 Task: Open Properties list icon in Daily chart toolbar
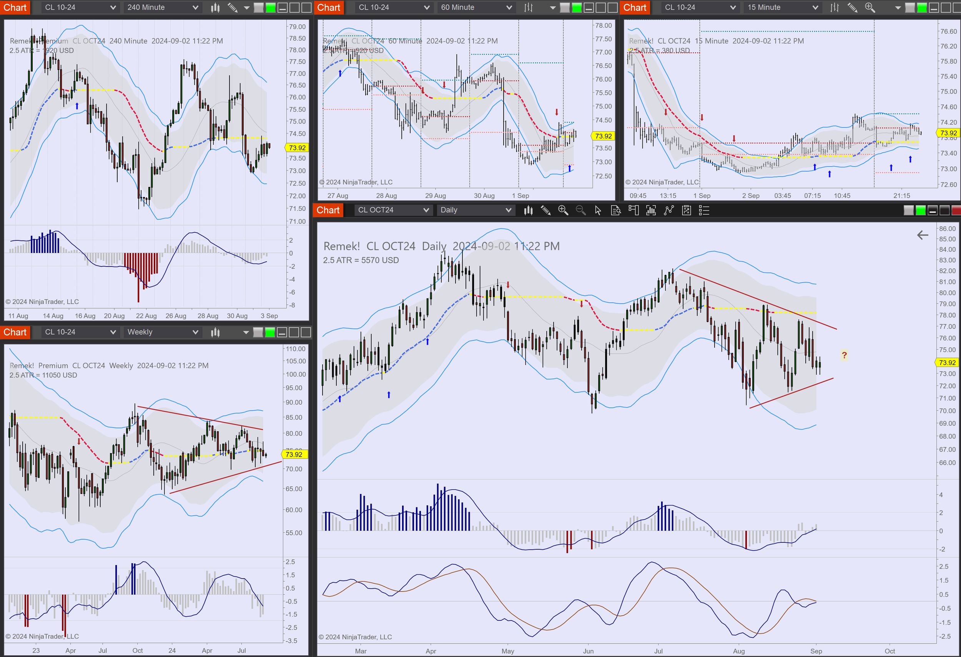click(704, 210)
